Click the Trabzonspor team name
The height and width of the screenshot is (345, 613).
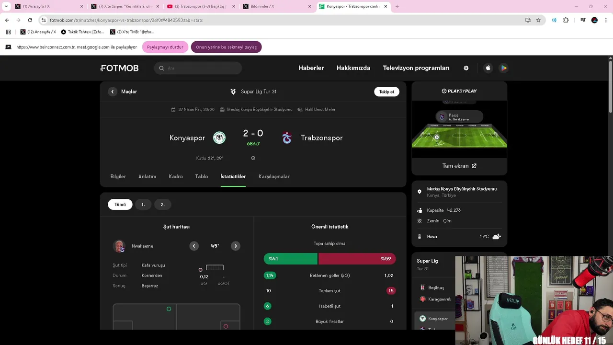coord(322,138)
